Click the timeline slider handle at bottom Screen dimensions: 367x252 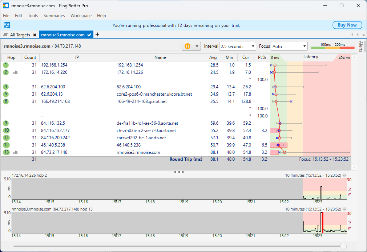click(x=343, y=246)
